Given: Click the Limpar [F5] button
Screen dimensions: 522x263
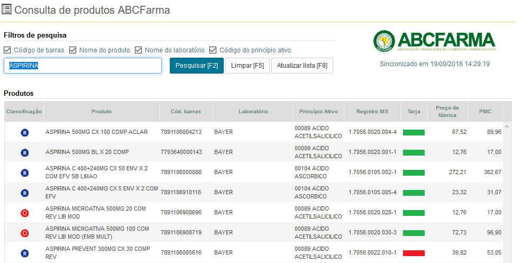Looking at the screenshot, I should [248, 66].
